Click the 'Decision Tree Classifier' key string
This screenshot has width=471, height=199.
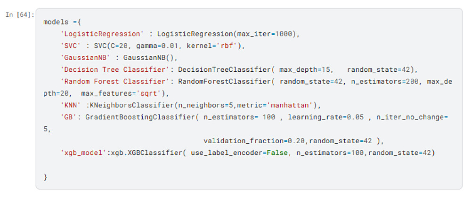[x=114, y=69]
